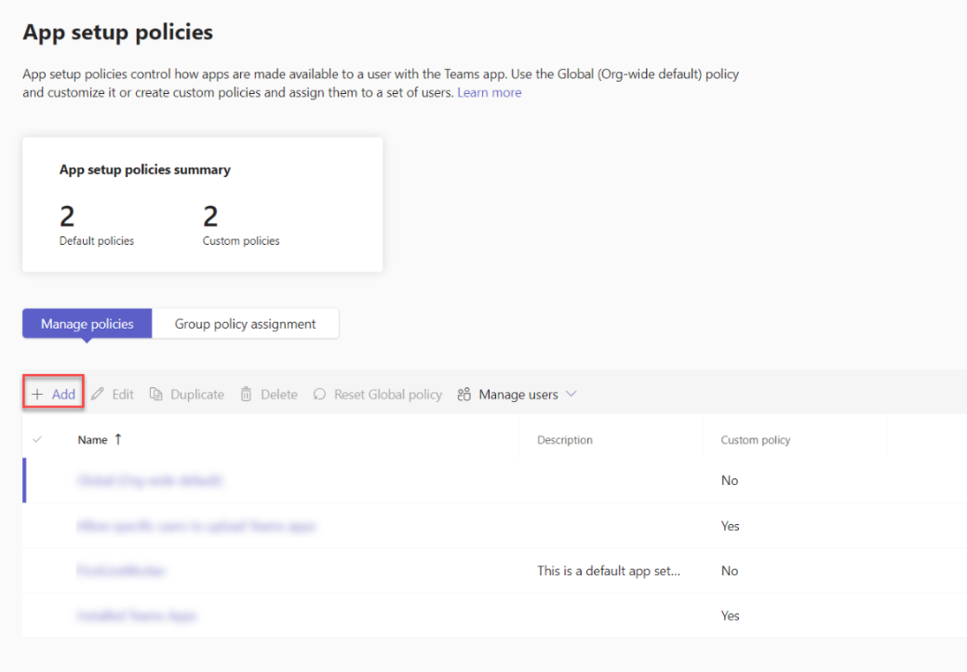Click the Delete trash icon
967x672 pixels.
click(x=244, y=394)
